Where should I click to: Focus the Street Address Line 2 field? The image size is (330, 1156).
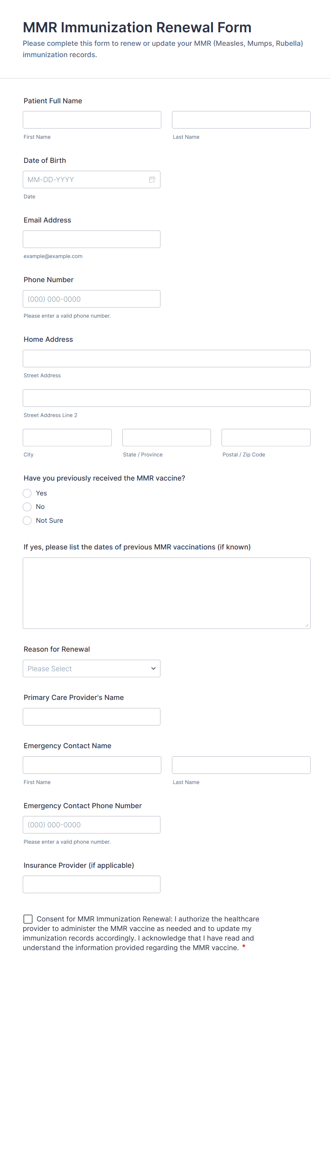point(166,398)
